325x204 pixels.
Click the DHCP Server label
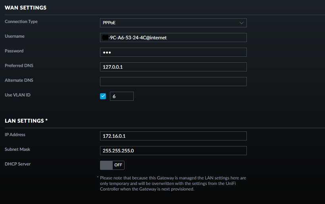coord(17,164)
